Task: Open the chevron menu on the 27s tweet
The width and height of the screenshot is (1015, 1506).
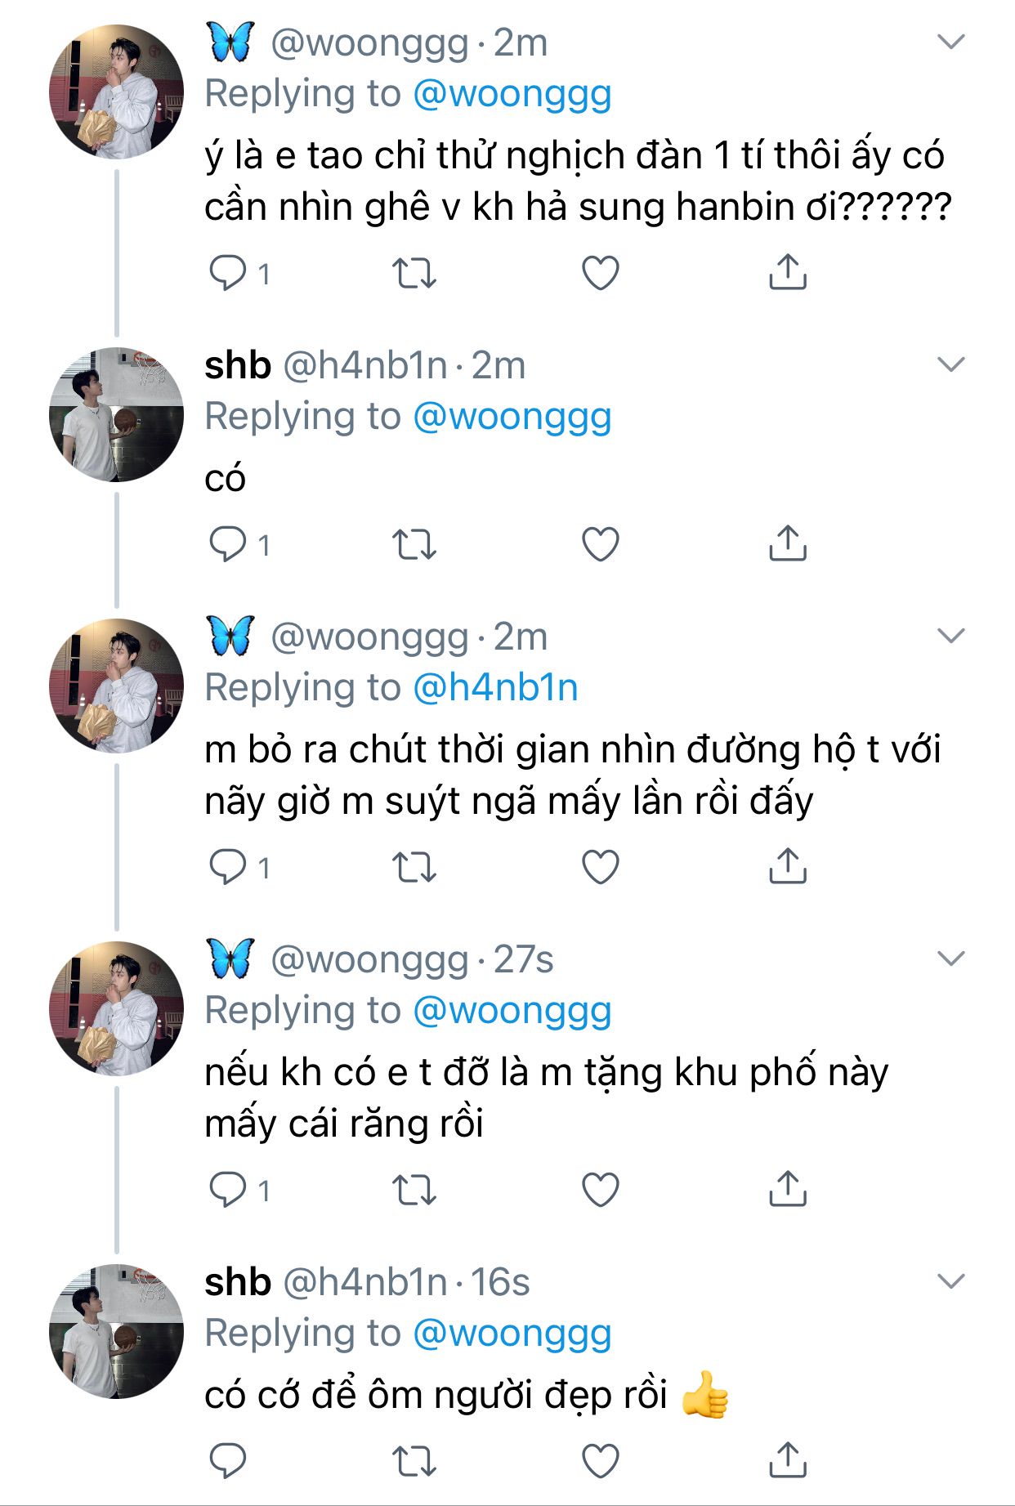Action: 951,959
